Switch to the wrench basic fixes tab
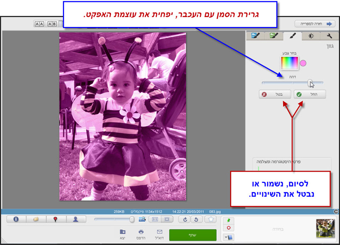This screenshot has width=340, height=245. [x=329, y=35]
